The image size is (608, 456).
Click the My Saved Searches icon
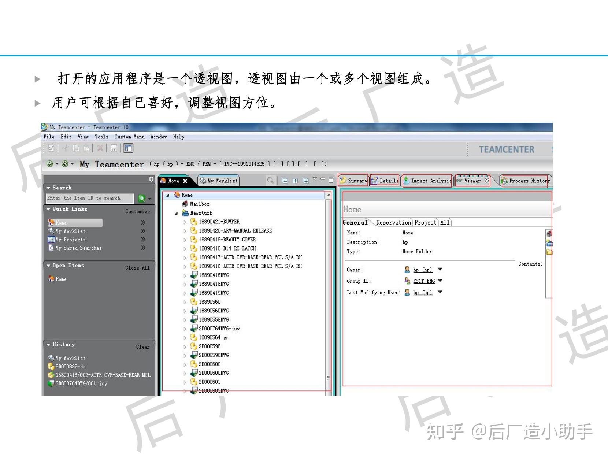pyautogui.click(x=51, y=248)
